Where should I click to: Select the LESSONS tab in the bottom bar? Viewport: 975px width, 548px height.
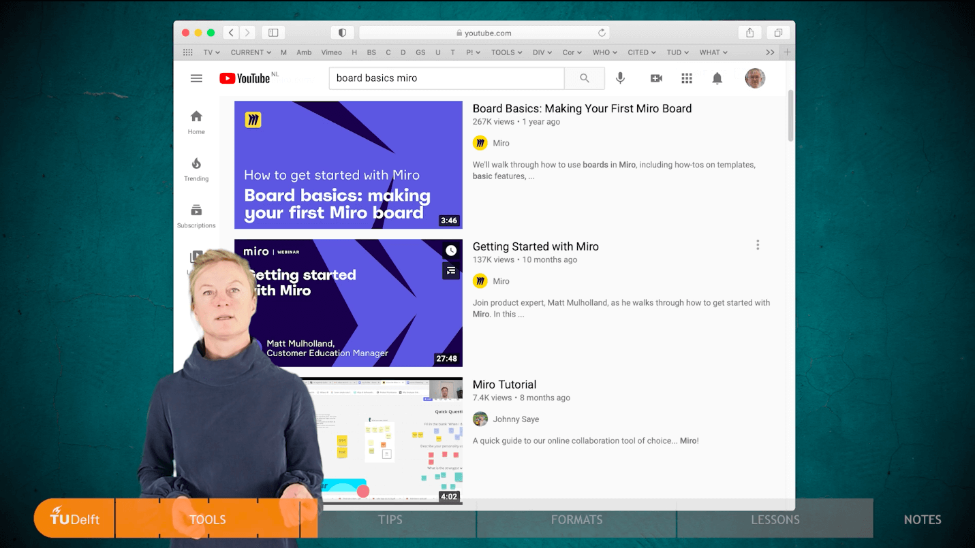(x=775, y=519)
